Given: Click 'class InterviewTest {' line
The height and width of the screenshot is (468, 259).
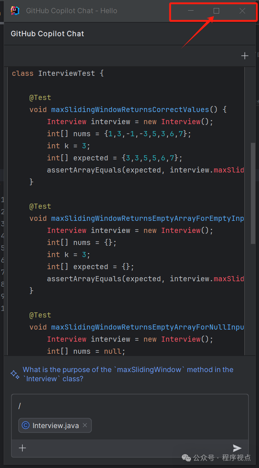Looking at the screenshot, I should point(58,73).
